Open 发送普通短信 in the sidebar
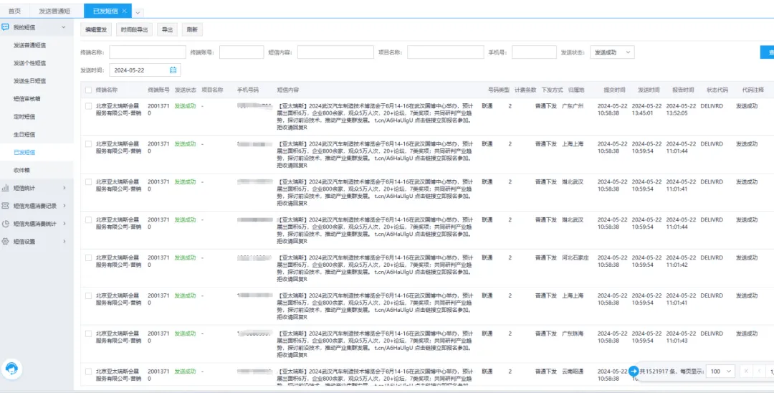The width and height of the screenshot is (774, 393). click(x=29, y=45)
